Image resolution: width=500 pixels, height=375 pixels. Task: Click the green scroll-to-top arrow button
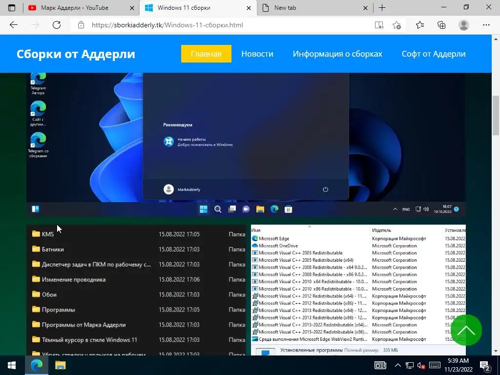(x=466, y=330)
